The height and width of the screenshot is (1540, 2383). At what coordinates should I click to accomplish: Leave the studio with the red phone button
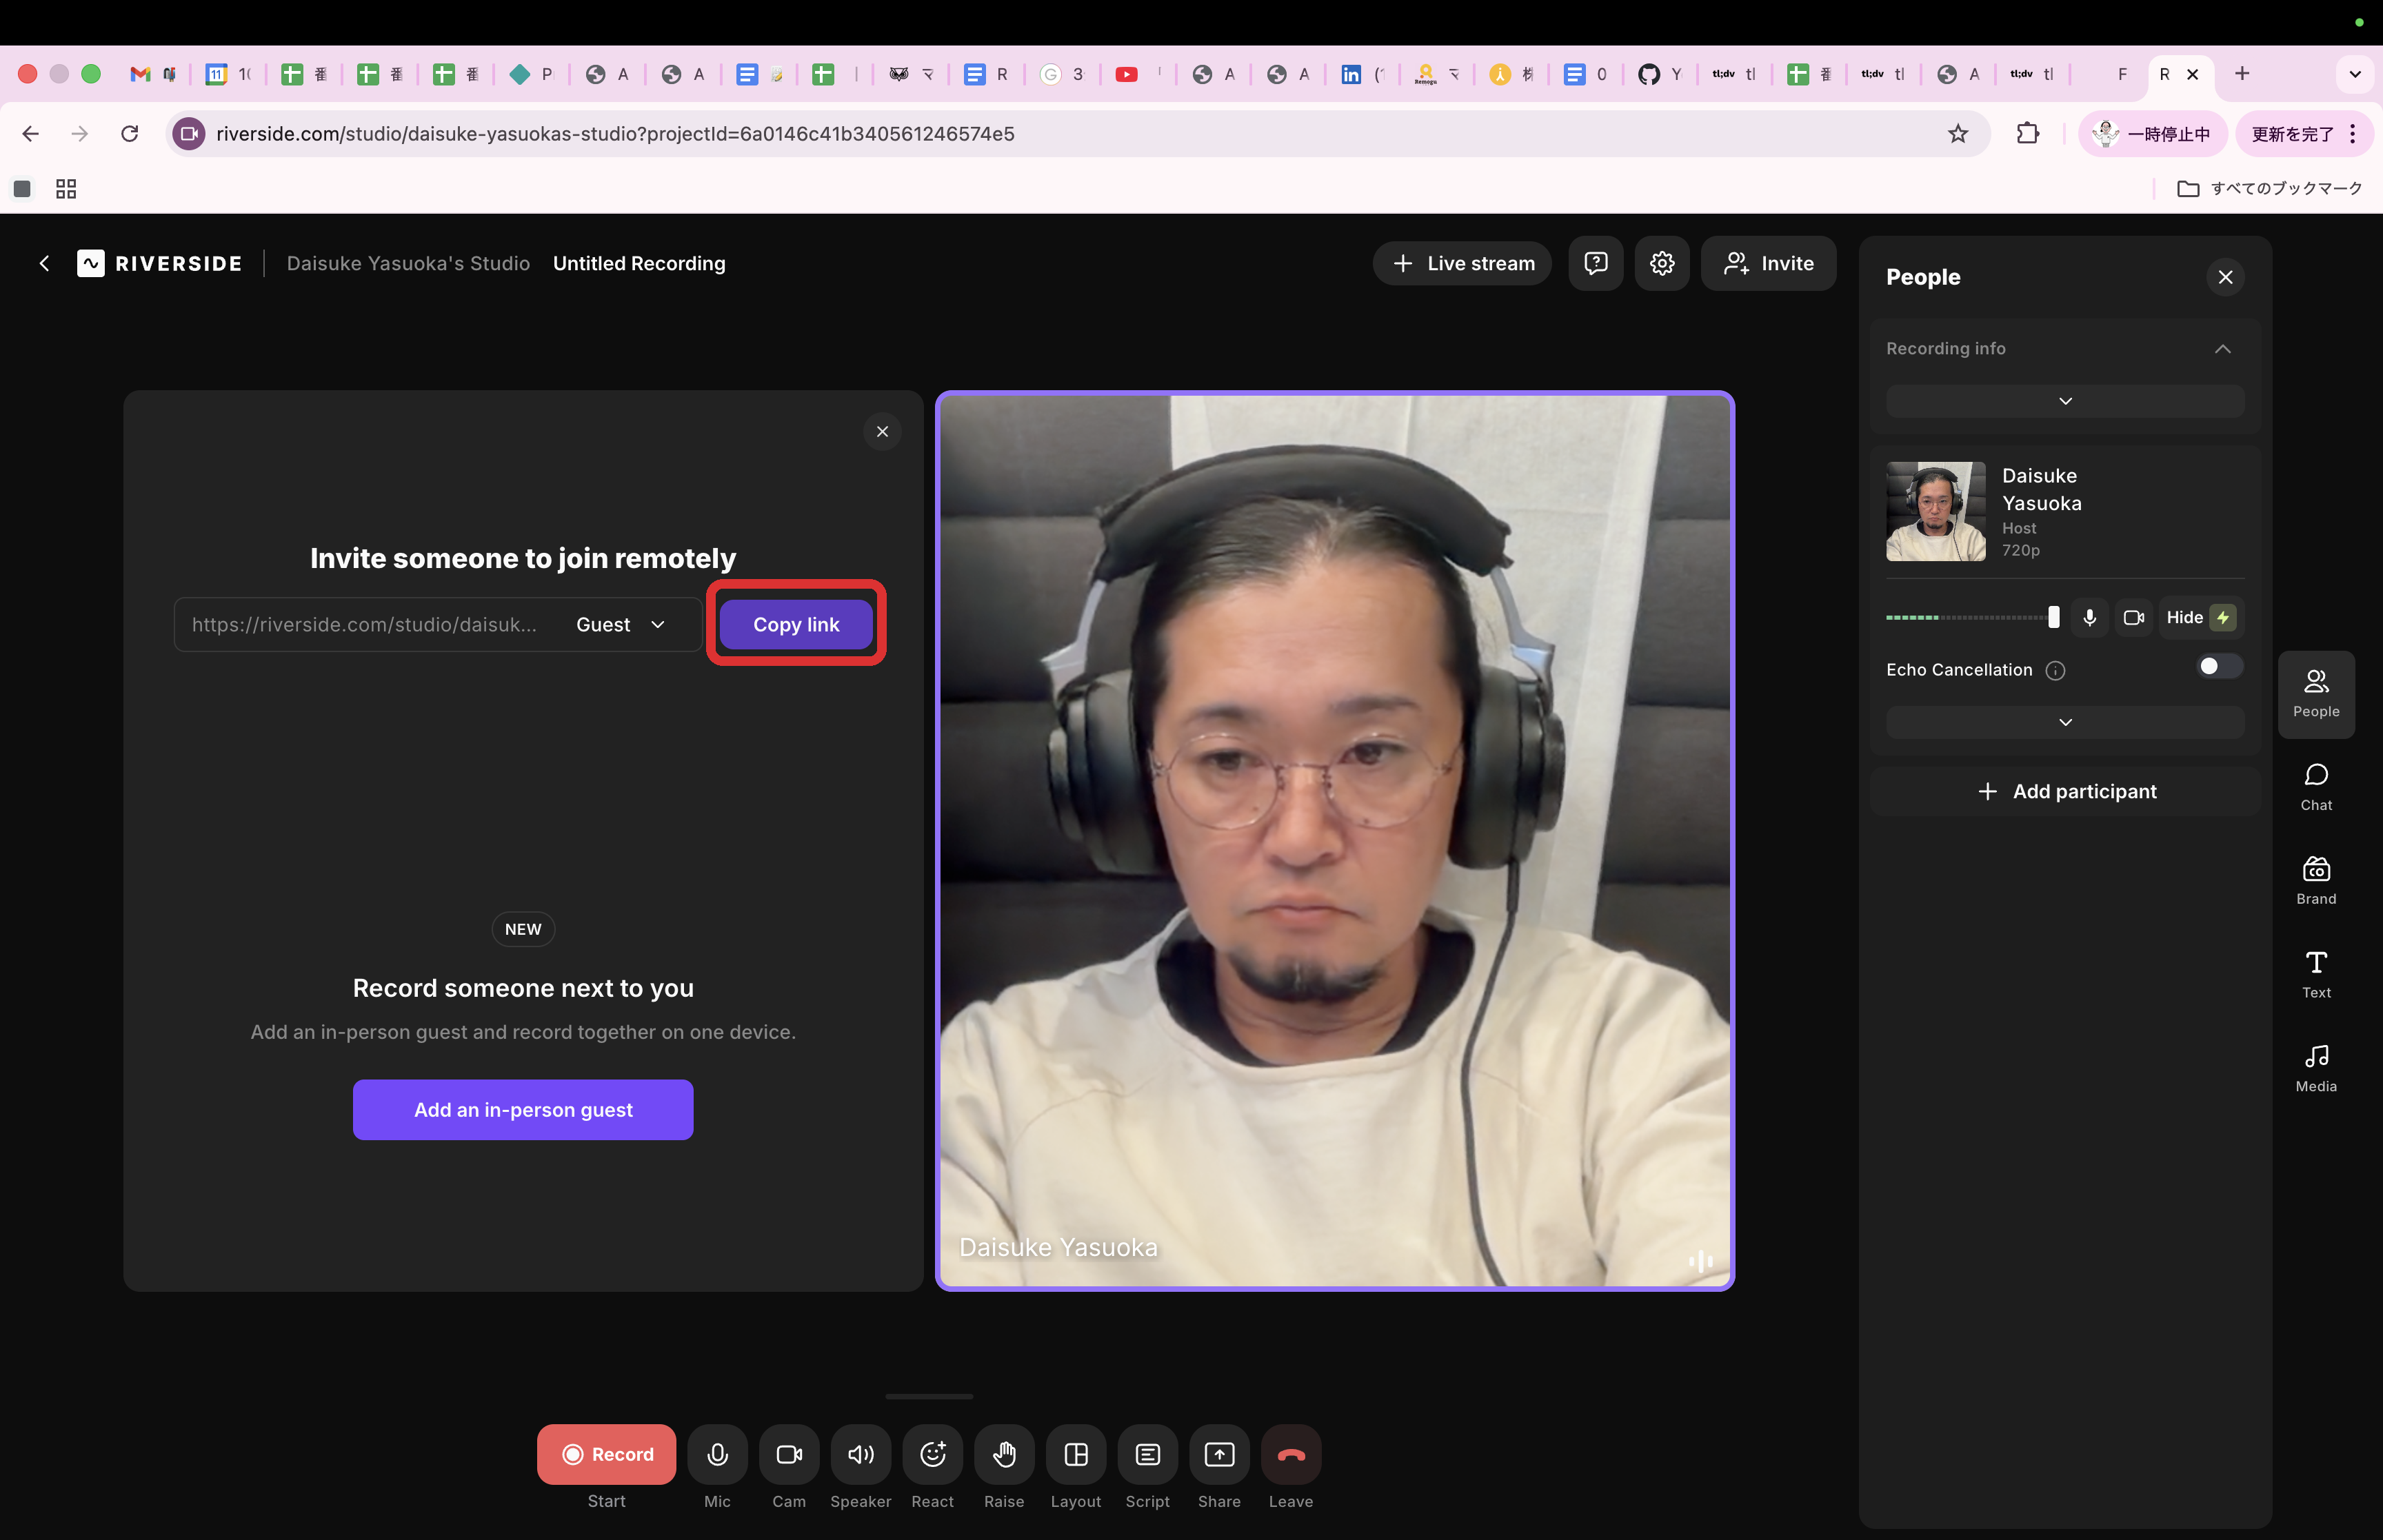(x=1291, y=1454)
